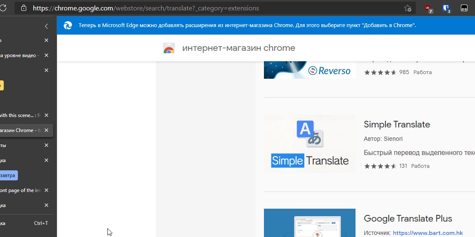The width and height of the screenshot is (475, 237).
Task: Open the uBlock Origin extension icon
Action: pos(428,8)
